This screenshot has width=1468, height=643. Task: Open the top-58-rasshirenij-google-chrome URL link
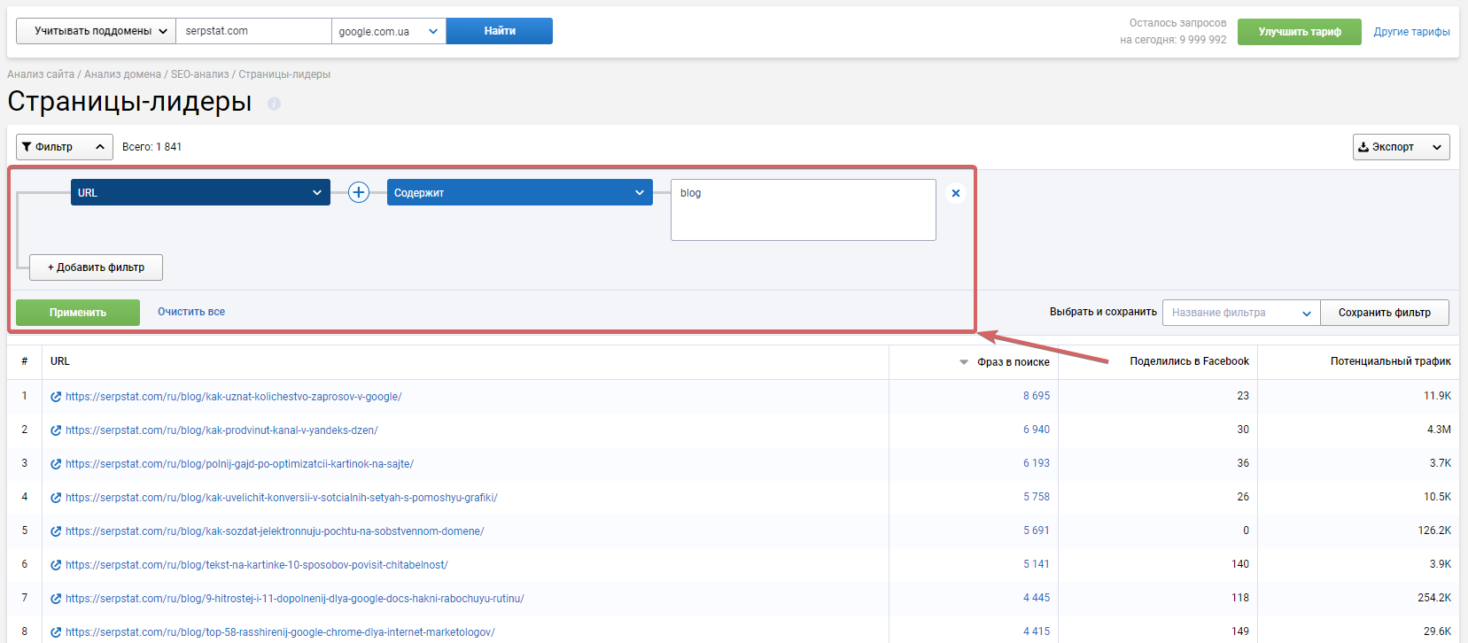[x=280, y=632]
